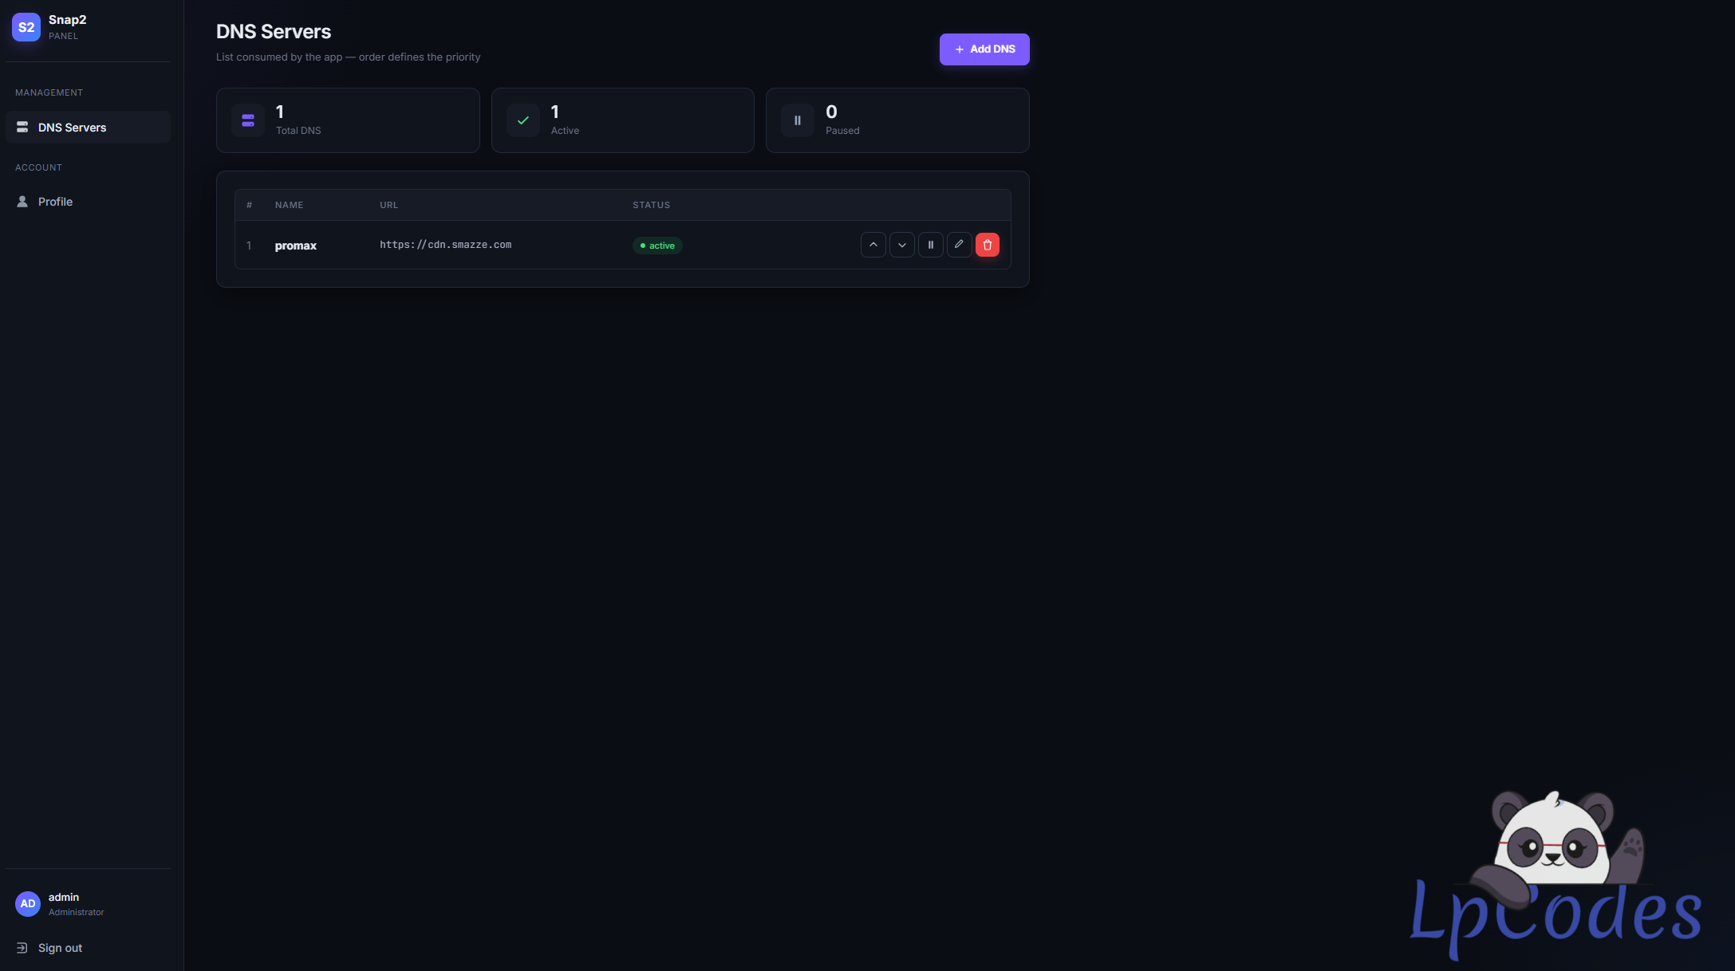The image size is (1735, 971).
Task: Edit promax with the pencil icon
Action: [x=960, y=245]
